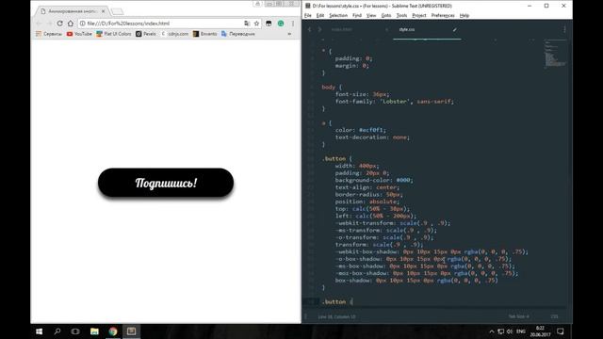
Task: Show hidden system tray icons
Action: [492, 331]
